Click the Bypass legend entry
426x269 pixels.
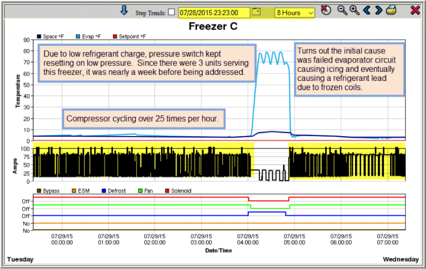[48, 191]
